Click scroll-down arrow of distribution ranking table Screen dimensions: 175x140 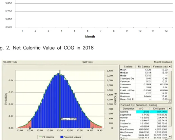(170, 137)
